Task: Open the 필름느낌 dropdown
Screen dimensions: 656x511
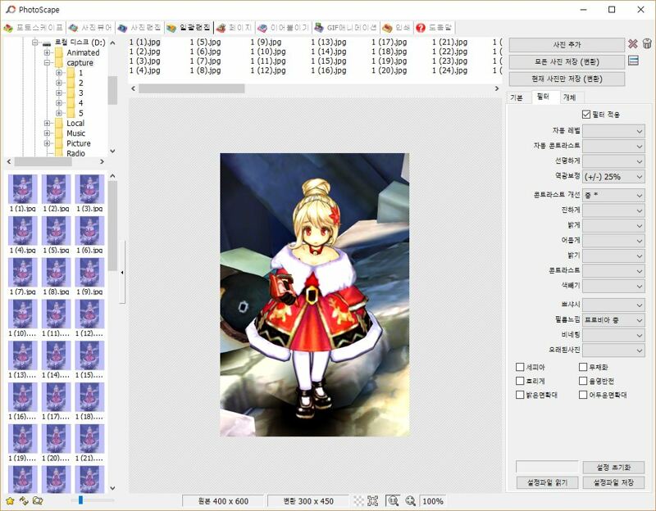Action: click(613, 320)
